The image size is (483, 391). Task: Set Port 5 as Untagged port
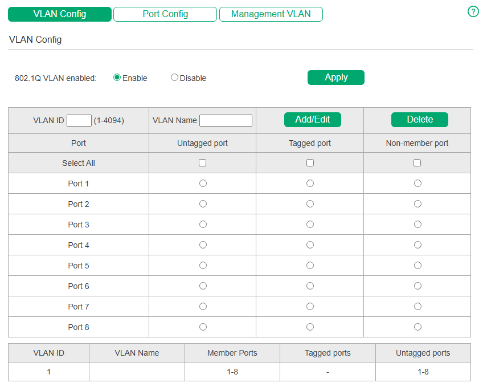(x=203, y=266)
